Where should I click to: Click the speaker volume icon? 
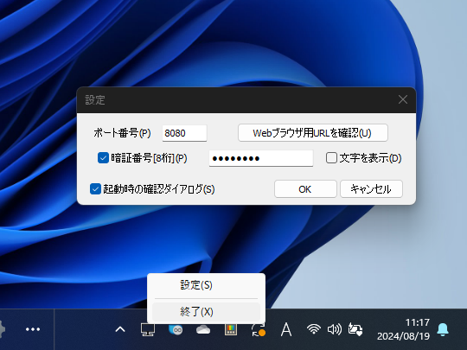[x=334, y=329]
